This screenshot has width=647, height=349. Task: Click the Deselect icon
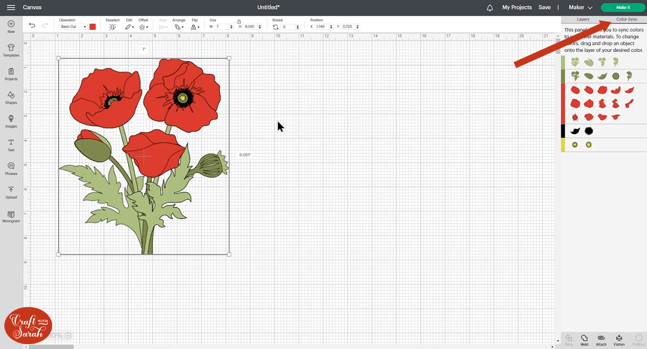click(112, 26)
